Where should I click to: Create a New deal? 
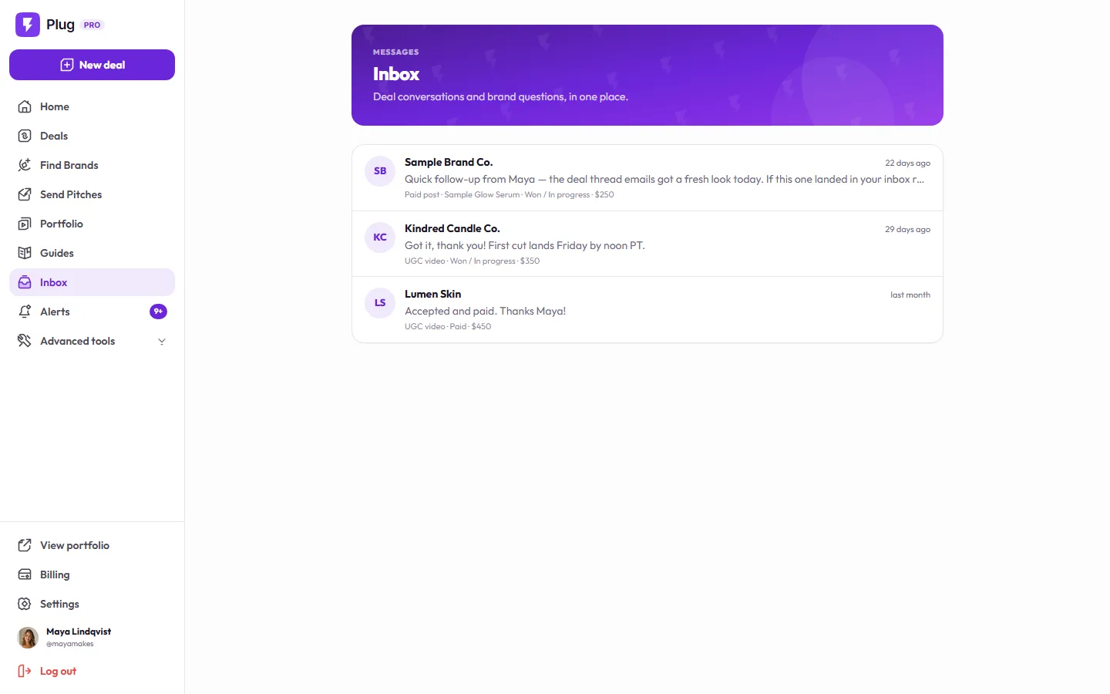pyautogui.click(x=92, y=65)
